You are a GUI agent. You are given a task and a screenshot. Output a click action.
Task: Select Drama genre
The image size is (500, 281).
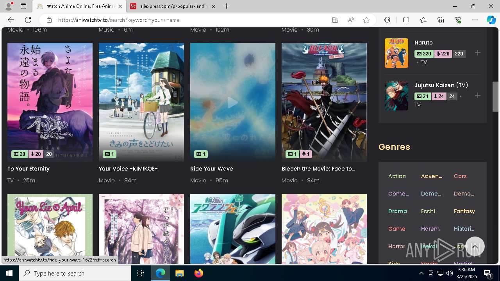tap(398, 211)
